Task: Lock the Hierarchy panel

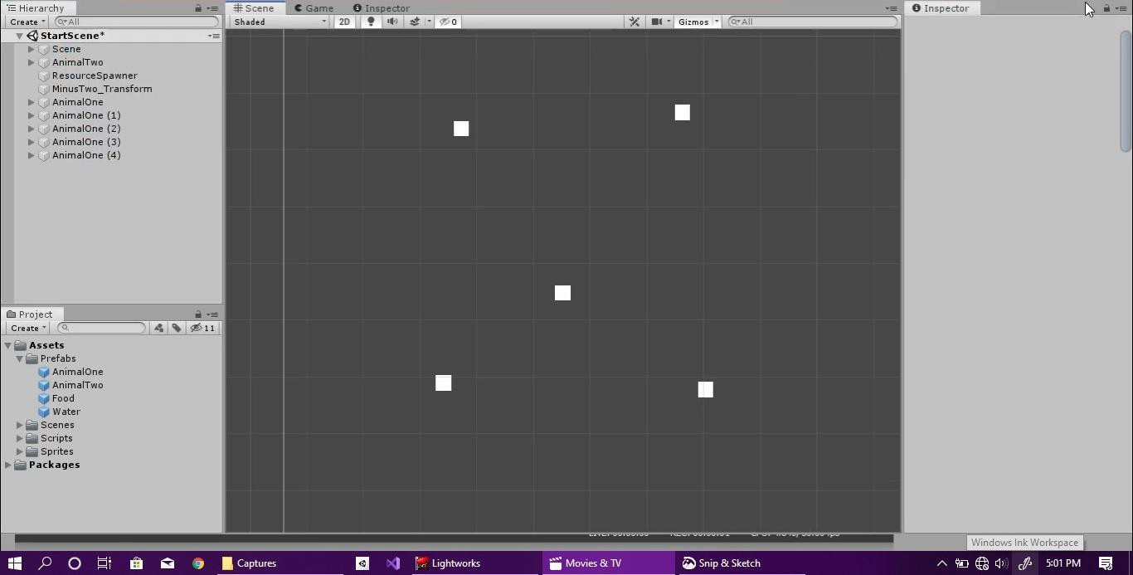Action: point(198,8)
